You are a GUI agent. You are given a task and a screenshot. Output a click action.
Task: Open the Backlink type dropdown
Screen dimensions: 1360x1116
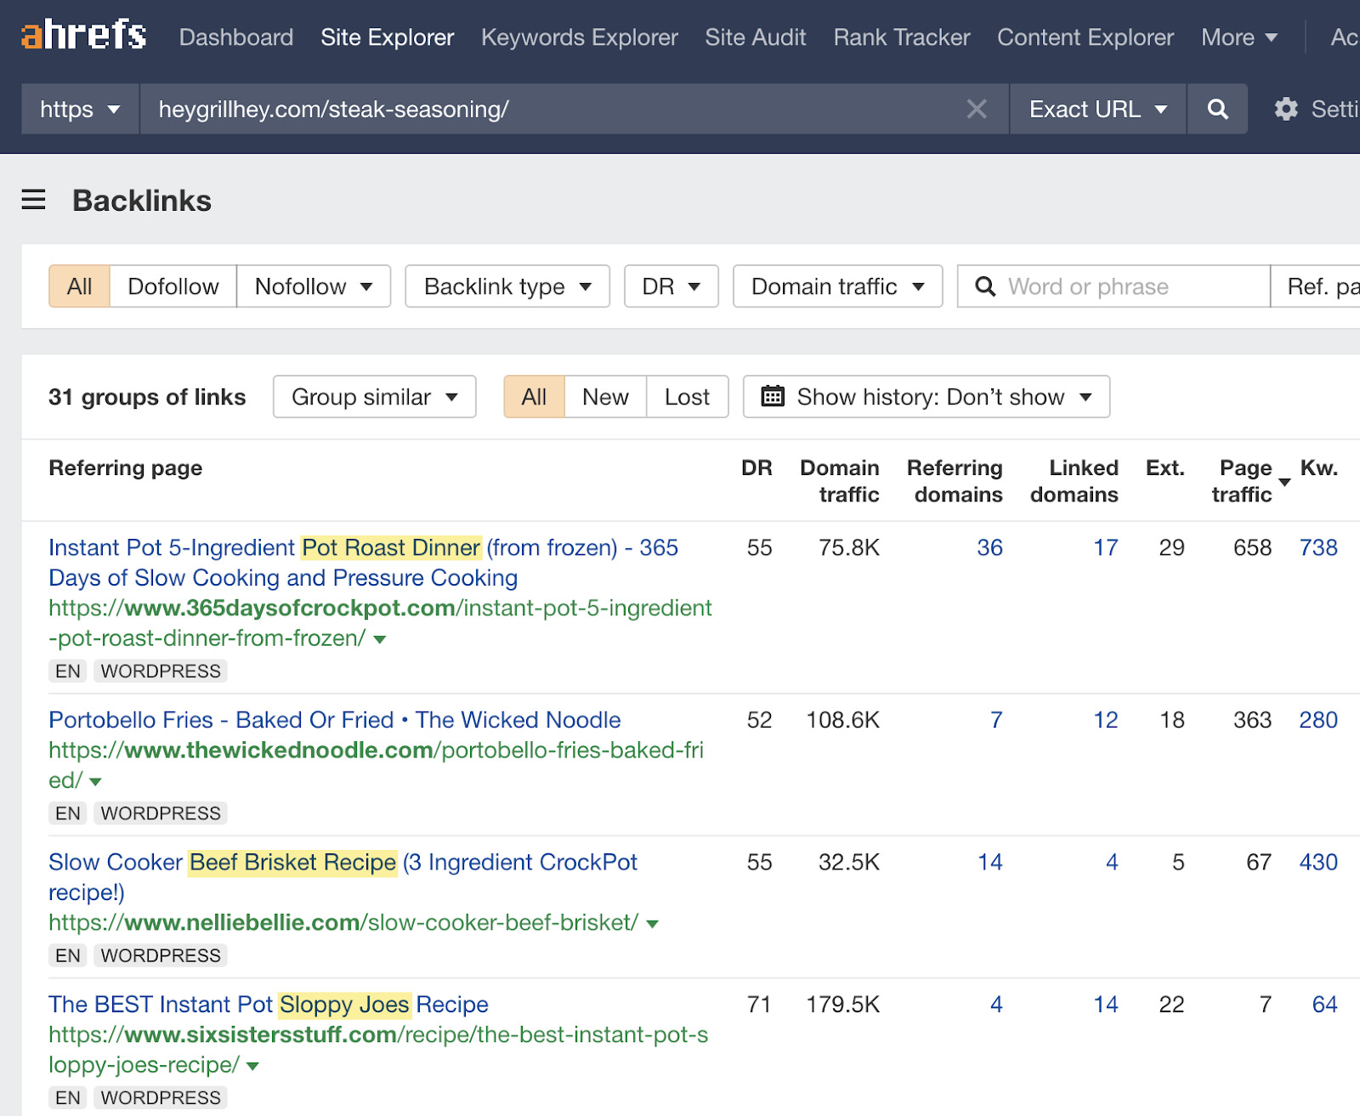pyautogui.click(x=506, y=286)
